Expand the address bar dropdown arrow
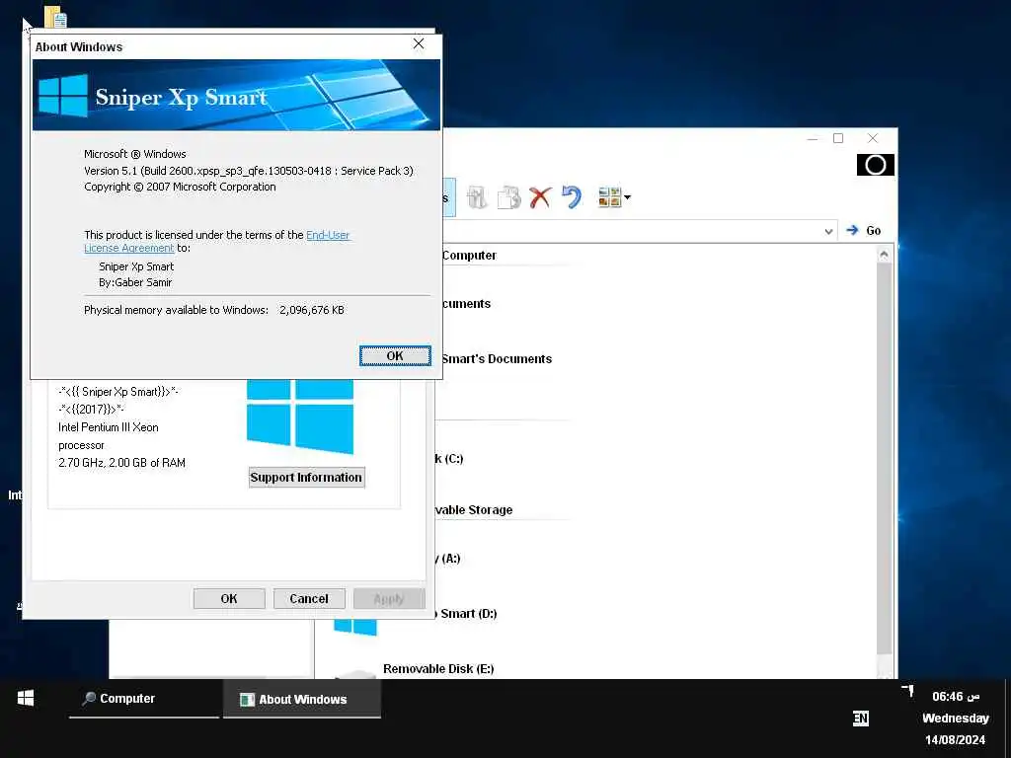Viewport: 1011px width, 758px height. [x=828, y=231]
